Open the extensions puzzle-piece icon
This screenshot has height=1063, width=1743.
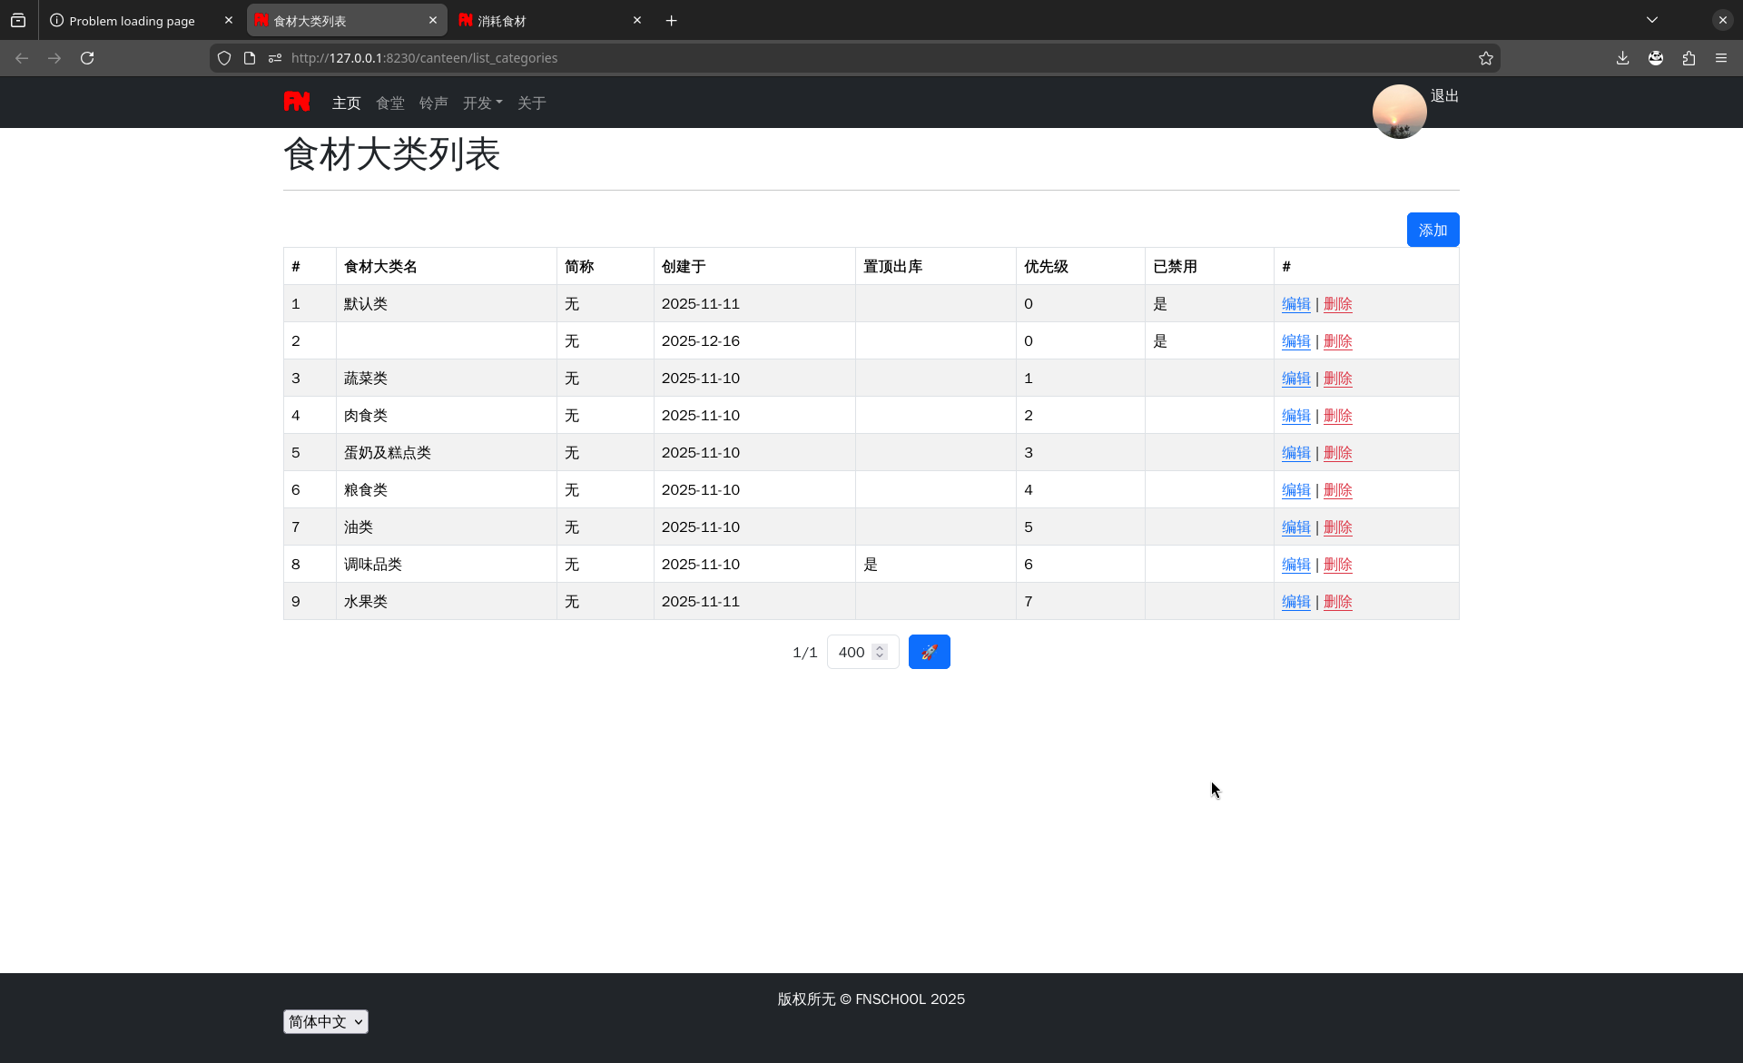point(1689,57)
